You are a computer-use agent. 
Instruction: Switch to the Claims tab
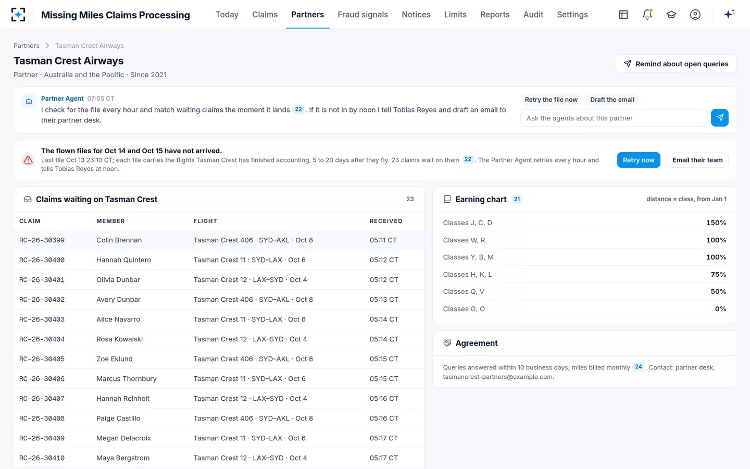click(265, 15)
